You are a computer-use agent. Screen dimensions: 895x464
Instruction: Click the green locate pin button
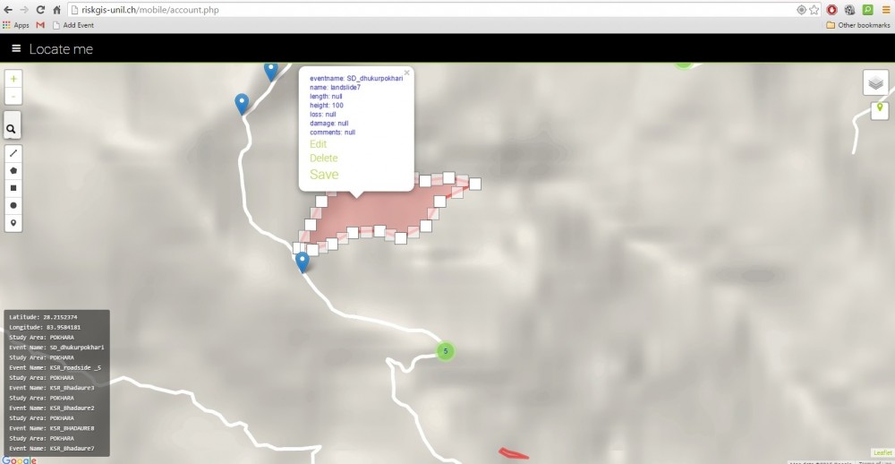[x=880, y=110]
